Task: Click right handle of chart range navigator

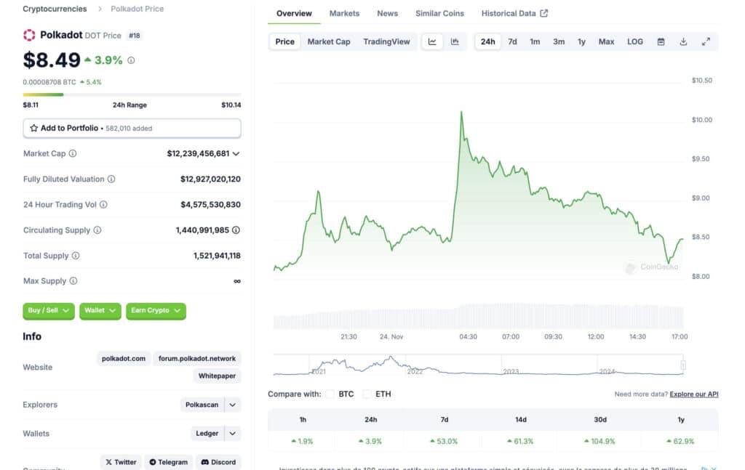Action: 683,365
